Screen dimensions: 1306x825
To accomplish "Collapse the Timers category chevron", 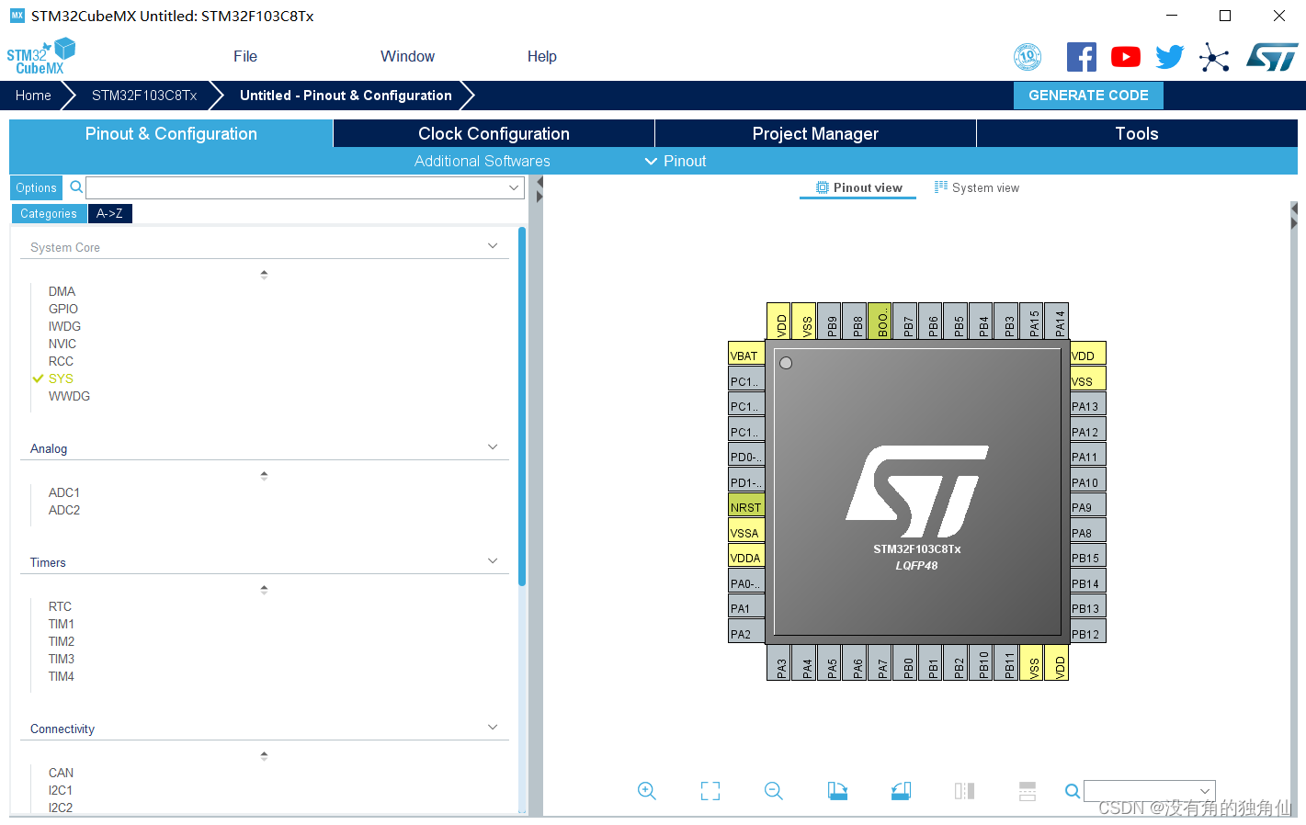I will tap(493, 561).
